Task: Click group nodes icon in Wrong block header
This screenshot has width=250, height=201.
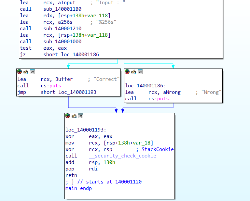Action: tap(140, 72)
